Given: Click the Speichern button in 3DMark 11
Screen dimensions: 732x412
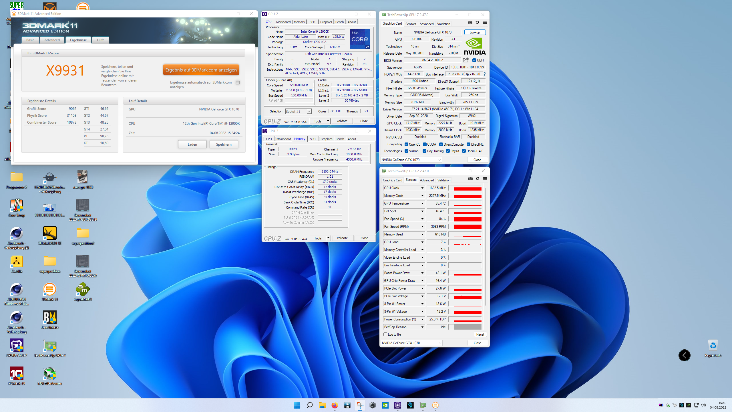Looking at the screenshot, I should pyautogui.click(x=224, y=144).
